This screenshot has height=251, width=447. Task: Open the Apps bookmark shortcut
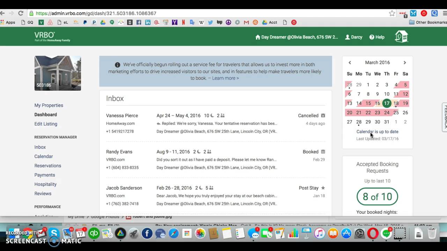click(8, 22)
